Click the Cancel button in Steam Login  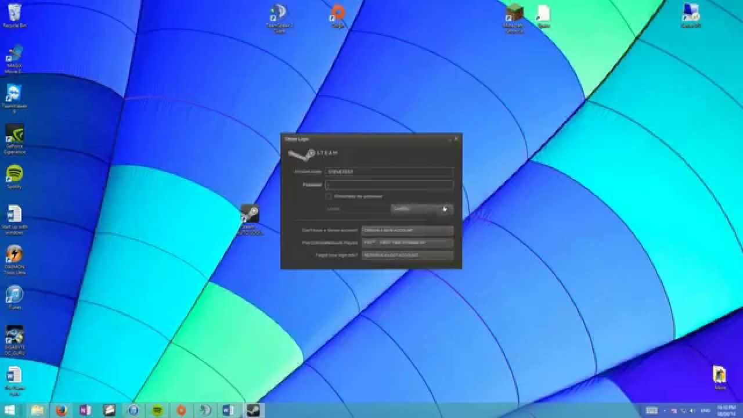[x=421, y=208]
